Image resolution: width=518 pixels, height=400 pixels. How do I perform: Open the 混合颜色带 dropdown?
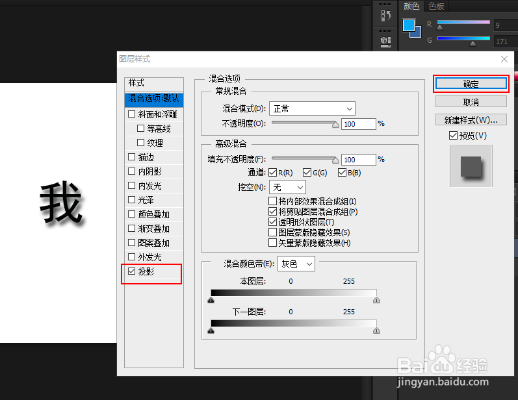(296, 264)
